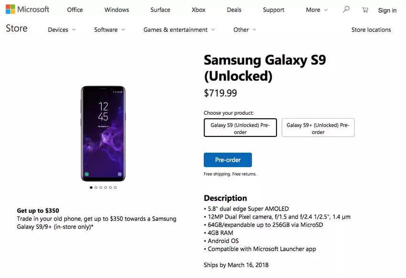Sign in to your account
Image resolution: width=406 pixels, height=278 pixels.
(387, 10)
